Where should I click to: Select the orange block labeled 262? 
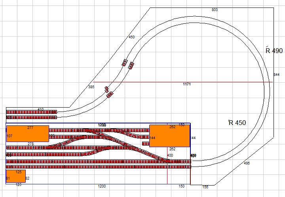point(169,136)
